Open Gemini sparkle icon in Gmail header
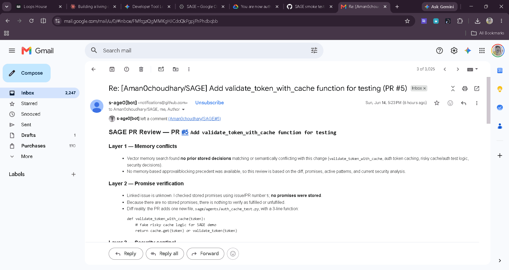 point(468,51)
